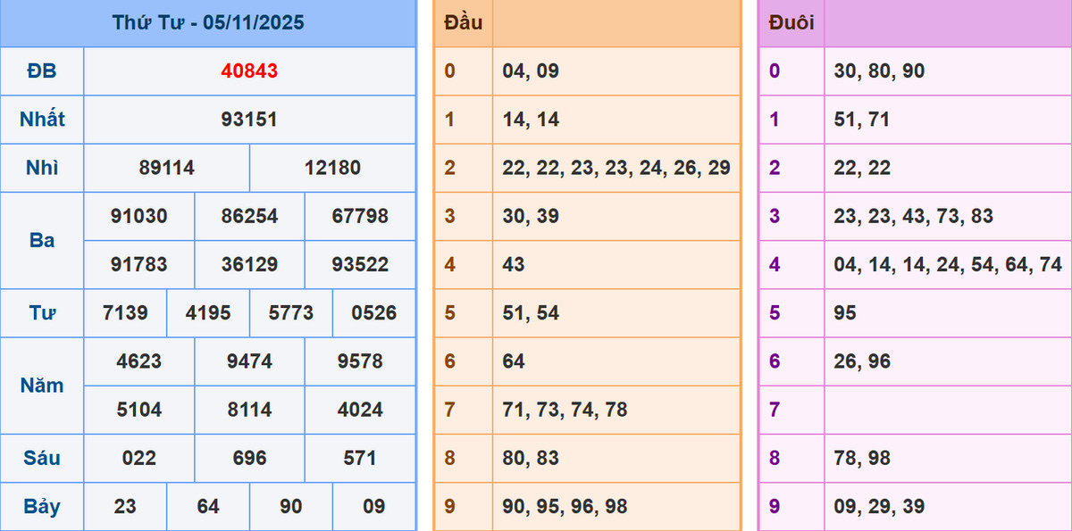Screen dimensions: 1072x531
Task: Click the date header Thứ Tư - 05/11/2025
Action: point(208,23)
